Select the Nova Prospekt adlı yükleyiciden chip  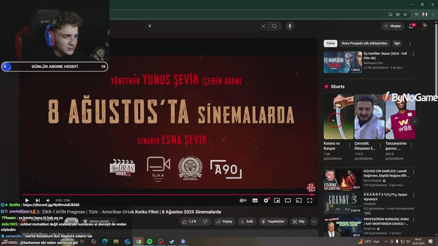click(364, 43)
